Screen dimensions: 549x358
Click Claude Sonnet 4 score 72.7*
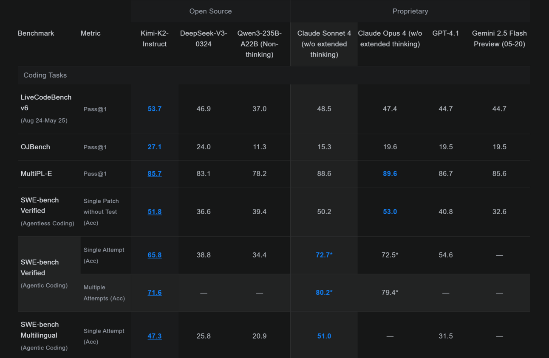point(324,255)
